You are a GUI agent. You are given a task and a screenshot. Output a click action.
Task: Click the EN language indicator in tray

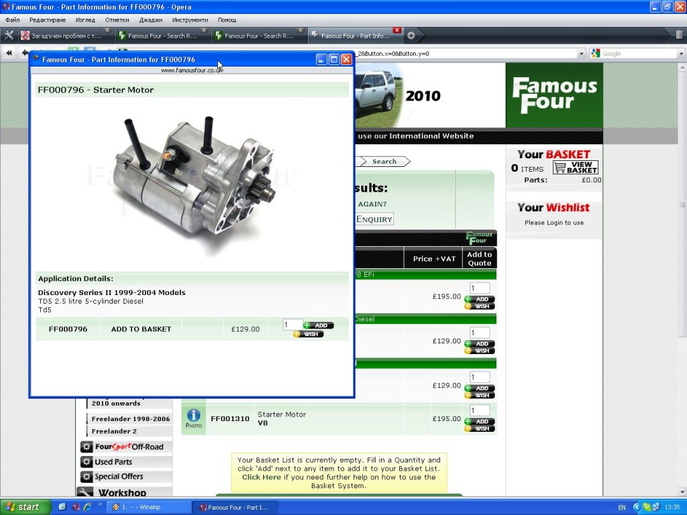tap(622, 507)
